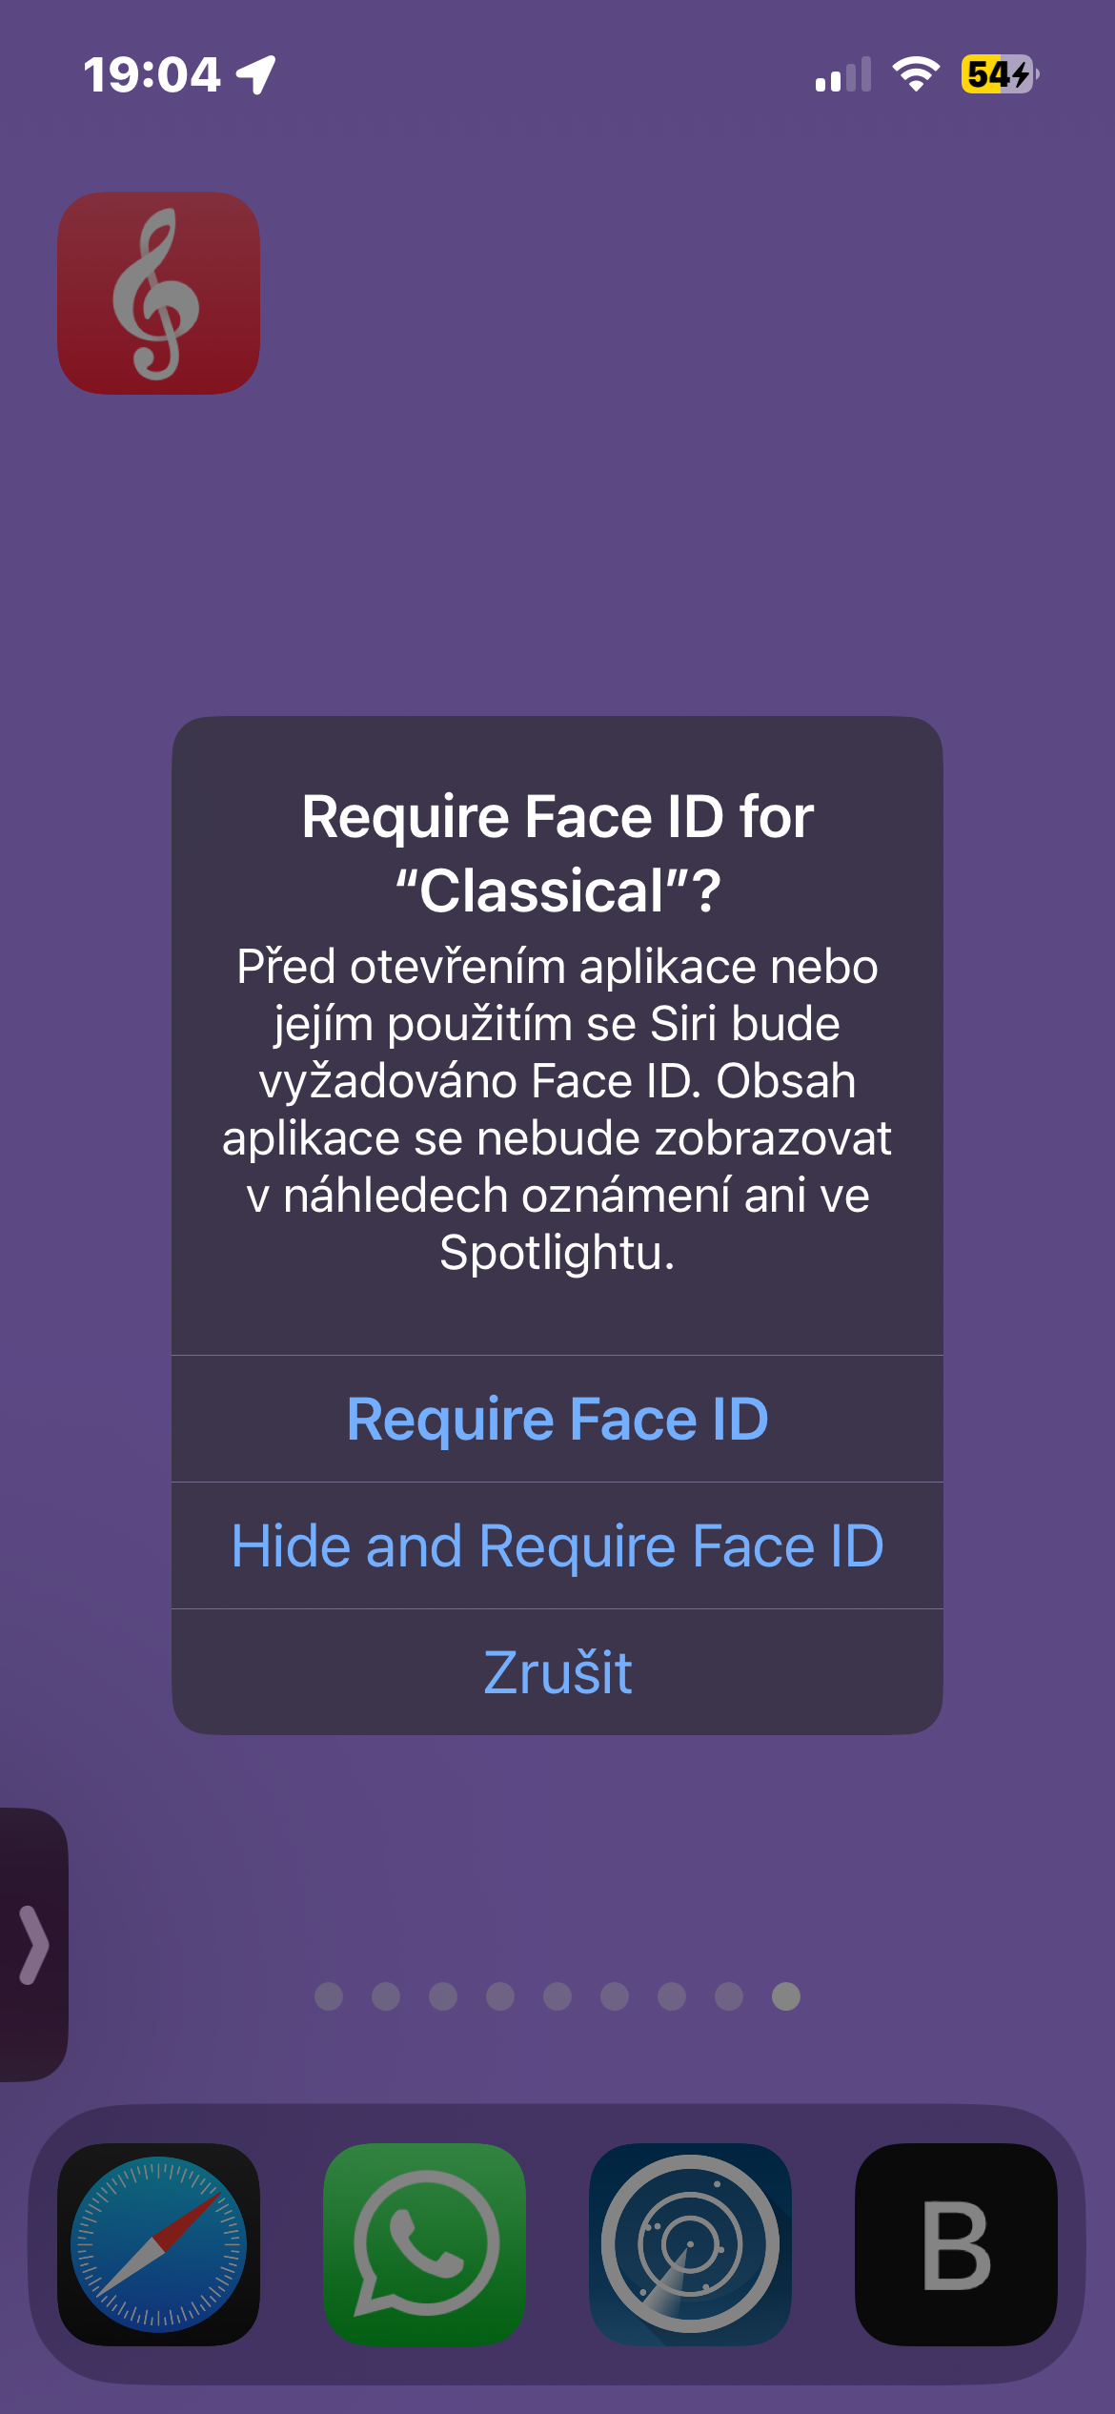
Task: Jump to the first home screen page dot
Action: [329, 1996]
